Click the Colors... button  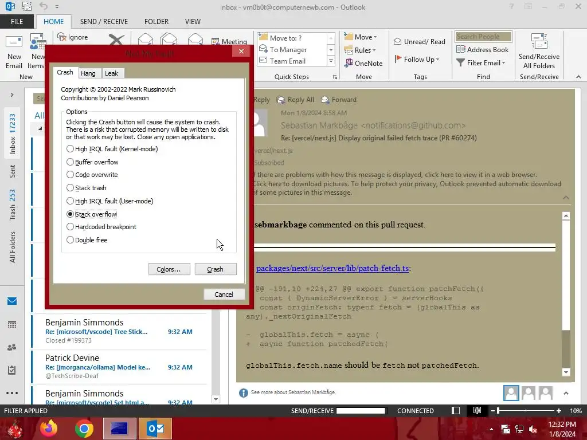[x=169, y=269]
